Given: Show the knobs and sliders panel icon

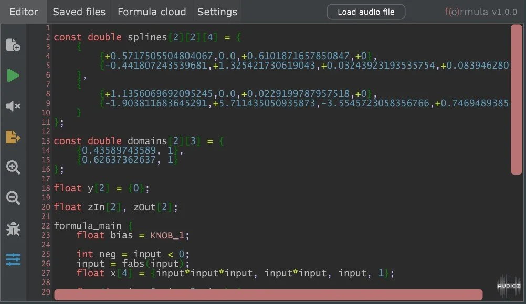Looking at the screenshot, I should (13, 259).
